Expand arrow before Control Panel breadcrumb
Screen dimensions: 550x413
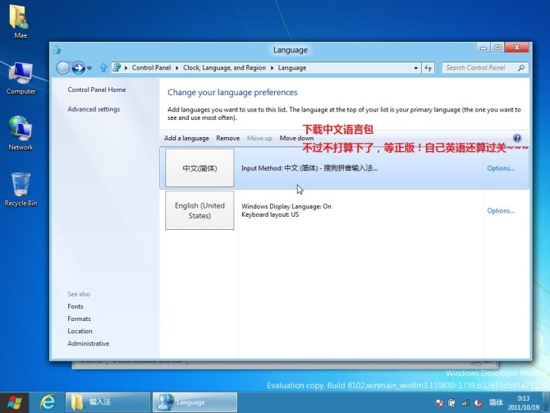click(x=126, y=67)
